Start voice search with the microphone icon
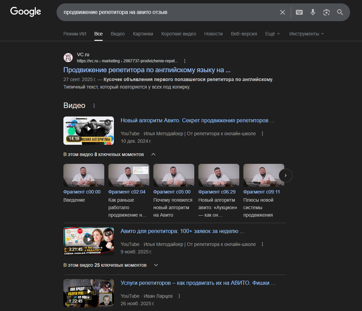362x311 pixels. click(x=313, y=12)
